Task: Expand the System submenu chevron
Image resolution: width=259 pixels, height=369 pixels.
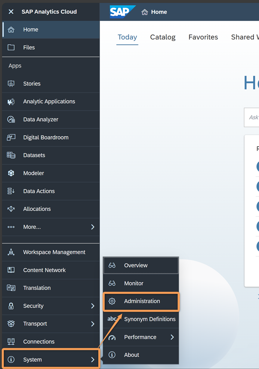Action: coord(93,359)
